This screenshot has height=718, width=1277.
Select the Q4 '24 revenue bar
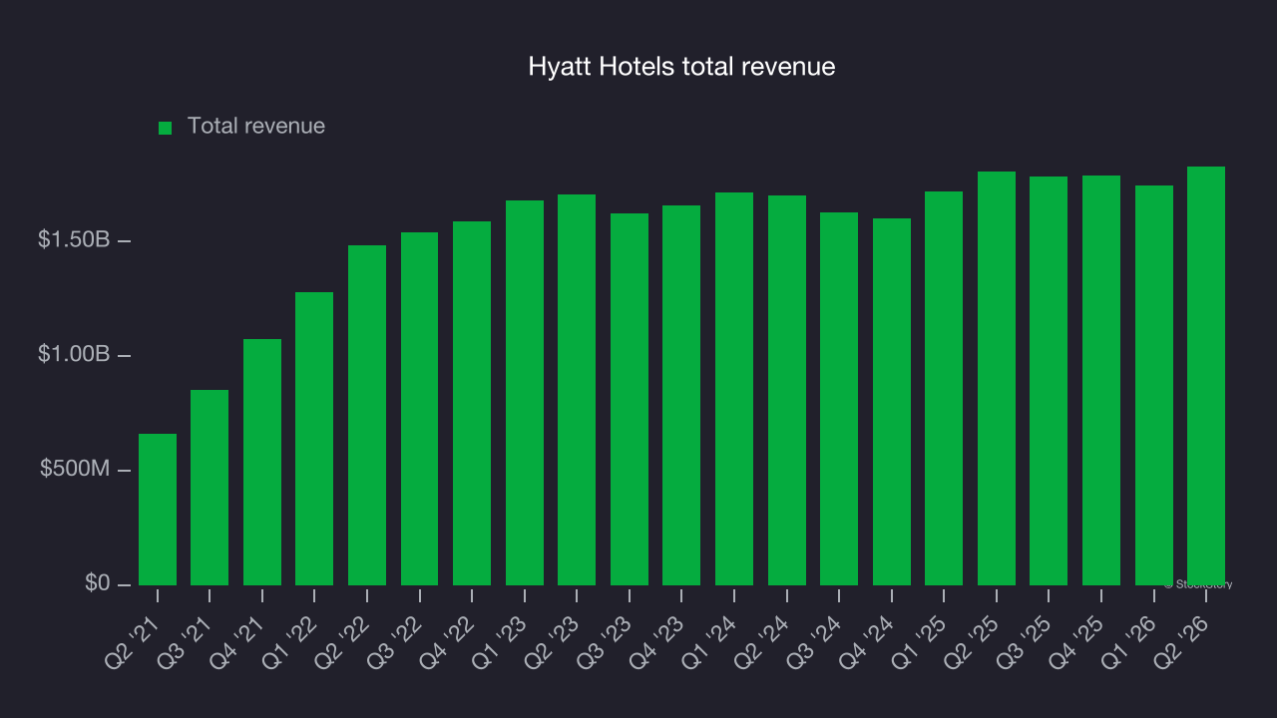892,402
